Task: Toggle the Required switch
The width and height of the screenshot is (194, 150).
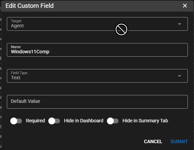Action: pos(16,121)
